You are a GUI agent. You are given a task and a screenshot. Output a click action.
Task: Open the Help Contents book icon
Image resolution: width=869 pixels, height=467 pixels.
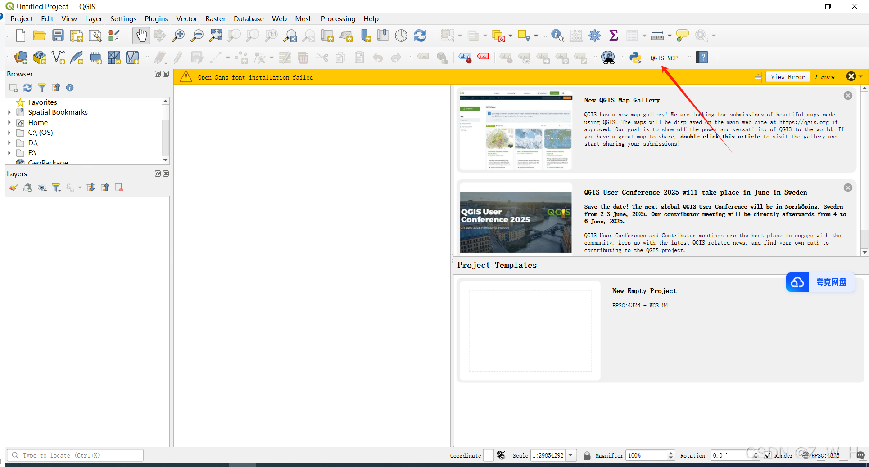(702, 58)
